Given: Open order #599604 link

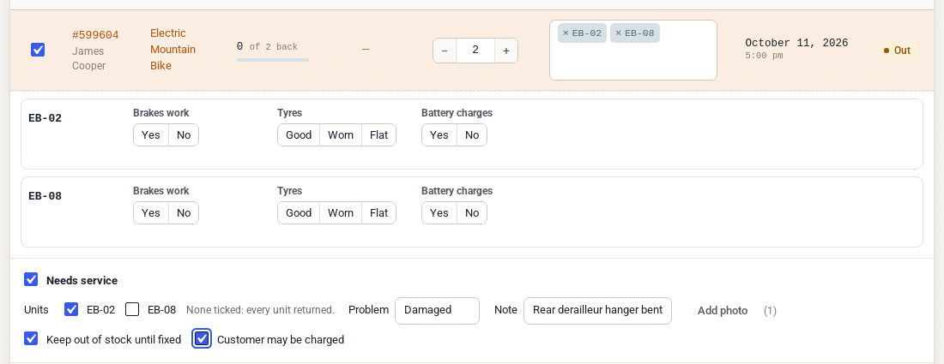Looking at the screenshot, I should tap(95, 35).
